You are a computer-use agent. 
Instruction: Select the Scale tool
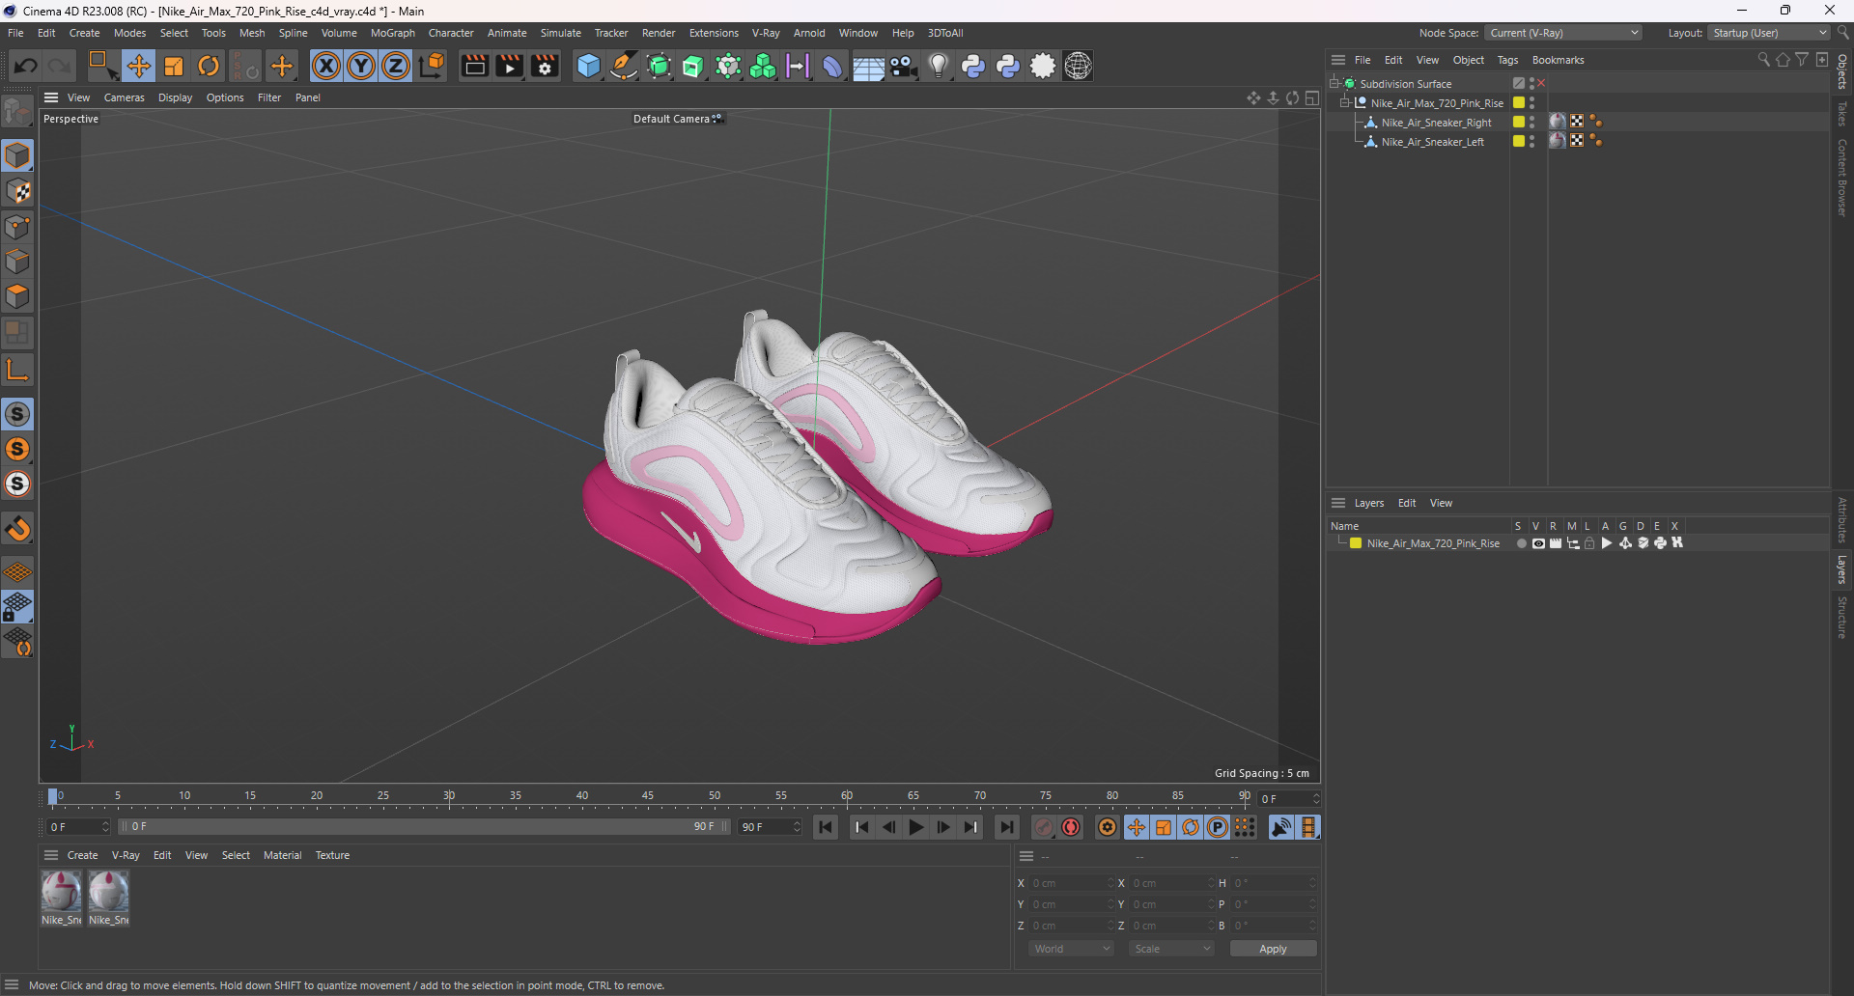click(174, 66)
